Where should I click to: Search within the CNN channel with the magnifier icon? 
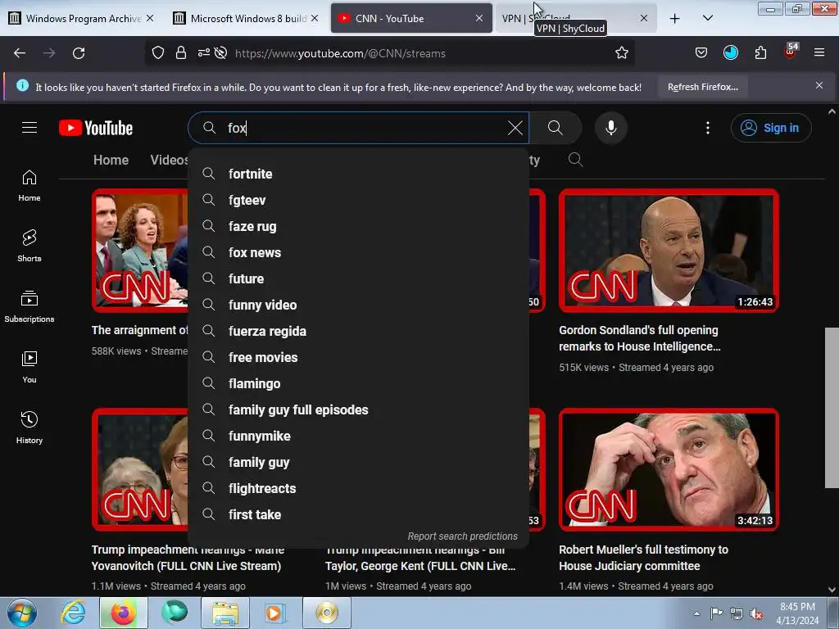[576, 160]
